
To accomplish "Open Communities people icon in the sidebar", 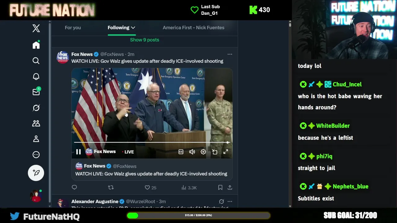I will [36, 123].
